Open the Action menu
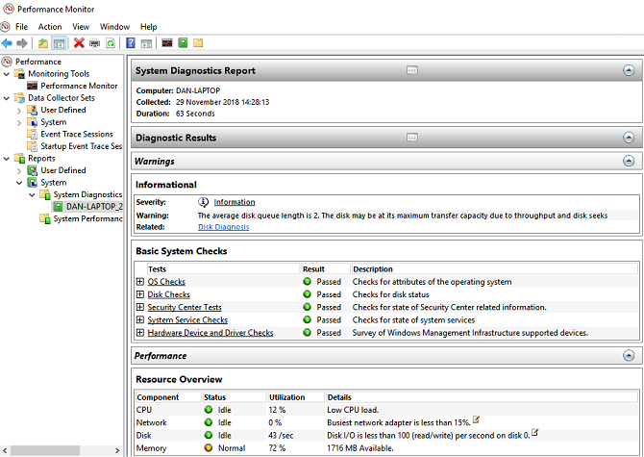The width and height of the screenshot is (644, 457). click(50, 27)
